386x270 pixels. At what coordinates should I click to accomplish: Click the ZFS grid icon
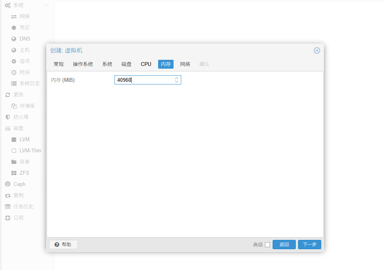coord(14,173)
